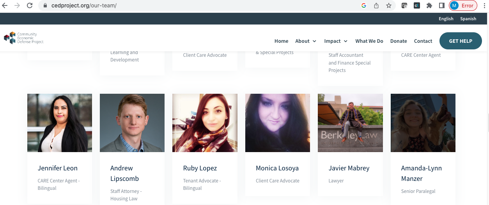Open the Chrome three-dot menu
Image resolution: width=489 pixels, height=205 pixels.
click(484, 5)
